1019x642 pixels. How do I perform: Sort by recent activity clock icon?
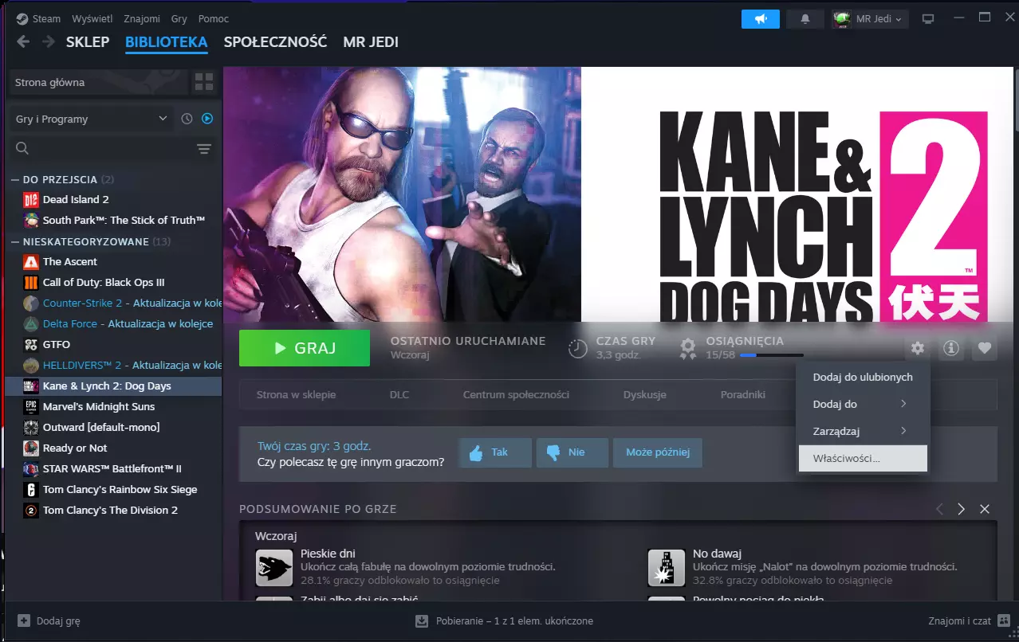[x=187, y=119]
